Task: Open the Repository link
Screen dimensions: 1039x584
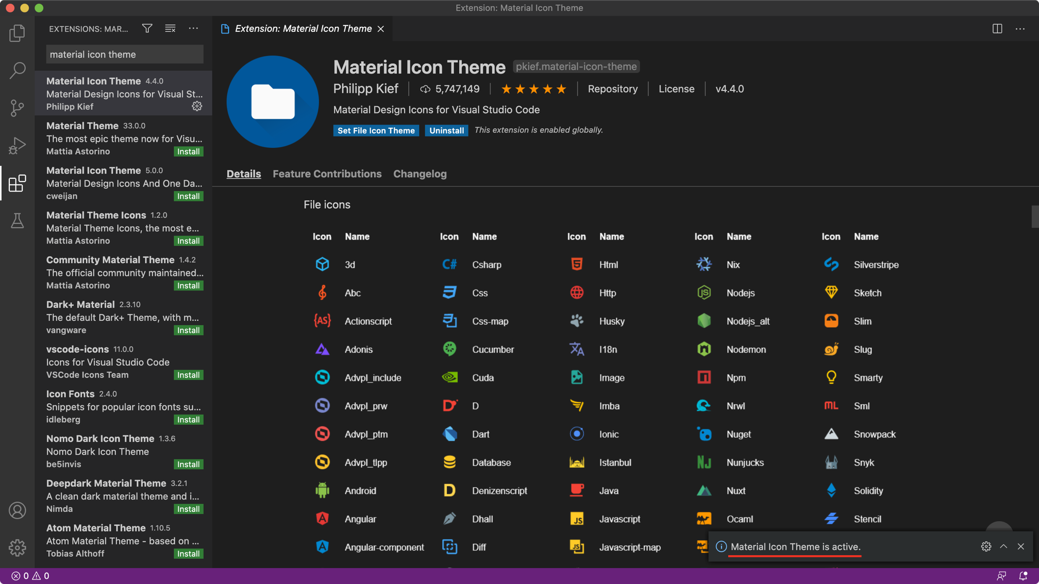Action: [x=612, y=89]
